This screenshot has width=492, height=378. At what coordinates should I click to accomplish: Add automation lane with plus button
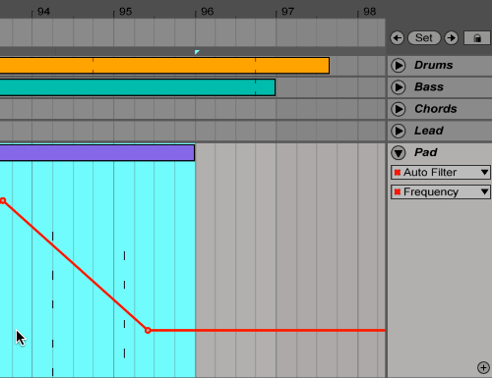[483, 367]
